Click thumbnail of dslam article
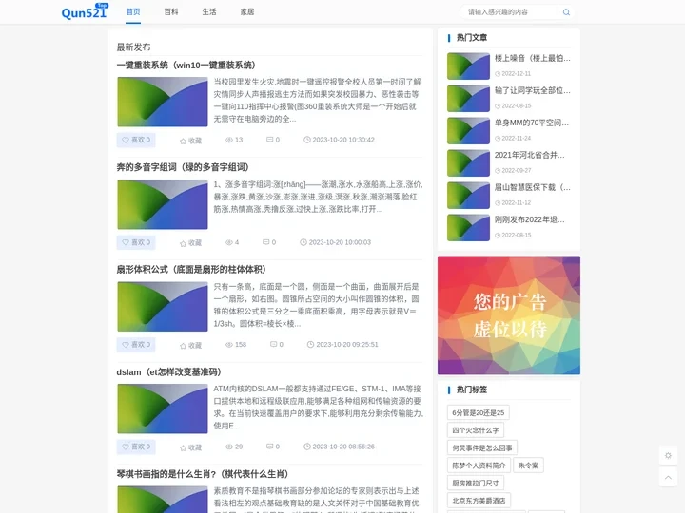 (x=163, y=408)
